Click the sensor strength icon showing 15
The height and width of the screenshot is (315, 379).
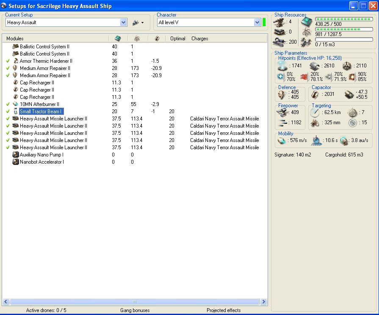pyautogui.click(x=353, y=123)
